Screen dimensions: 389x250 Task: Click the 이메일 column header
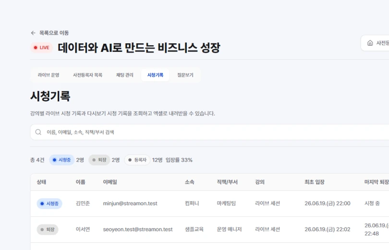(x=110, y=182)
